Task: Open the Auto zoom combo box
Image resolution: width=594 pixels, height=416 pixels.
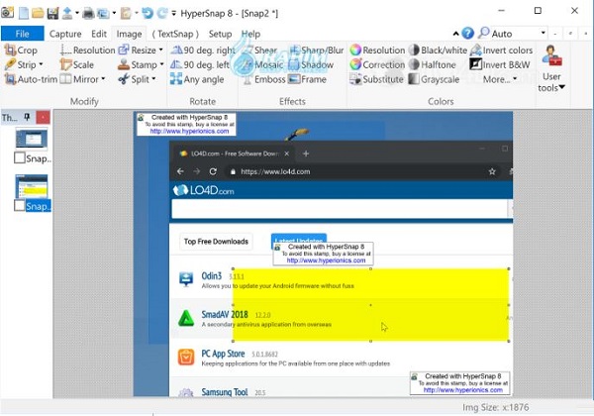Action: click(520, 34)
